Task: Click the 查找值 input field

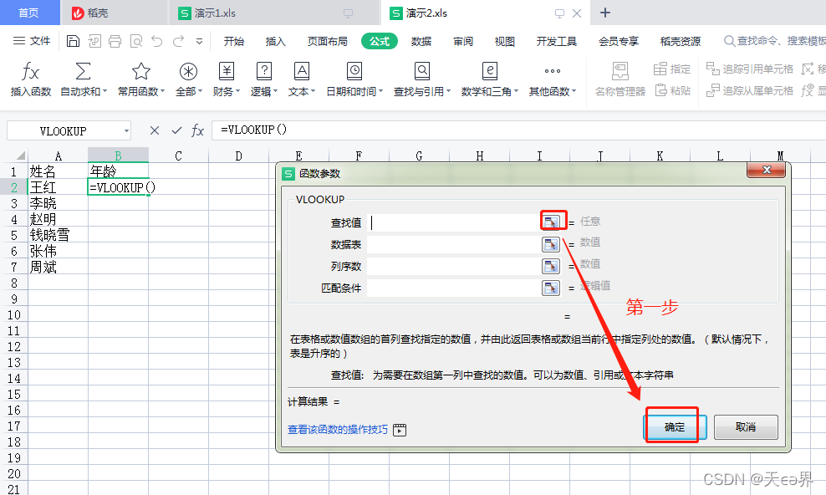Action: tap(453, 222)
